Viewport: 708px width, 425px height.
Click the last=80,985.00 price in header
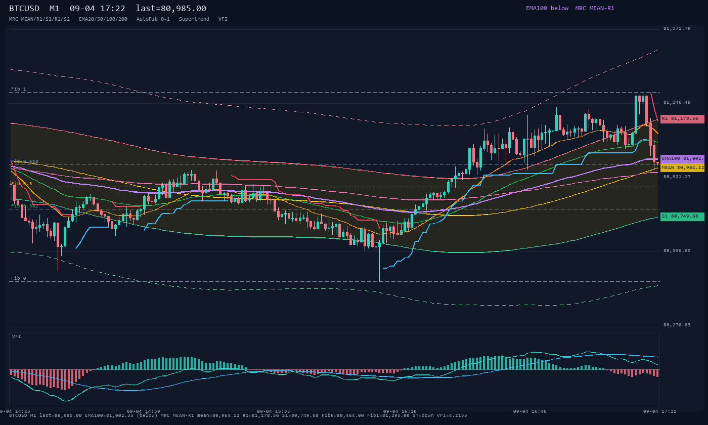click(171, 9)
